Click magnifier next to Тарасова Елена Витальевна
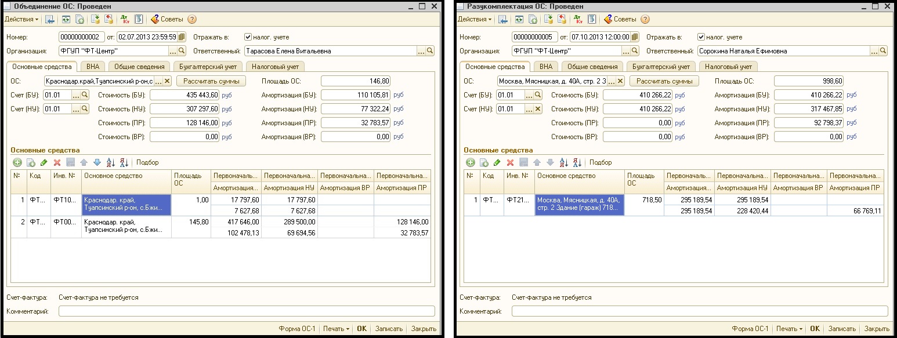The height and width of the screenshot is (338, 897). click(x=430, y=51)
